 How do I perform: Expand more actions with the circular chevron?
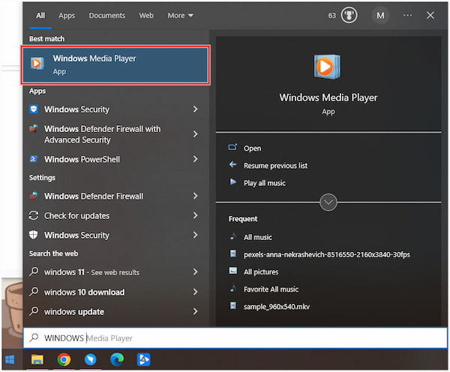click(x=328, y=202)
